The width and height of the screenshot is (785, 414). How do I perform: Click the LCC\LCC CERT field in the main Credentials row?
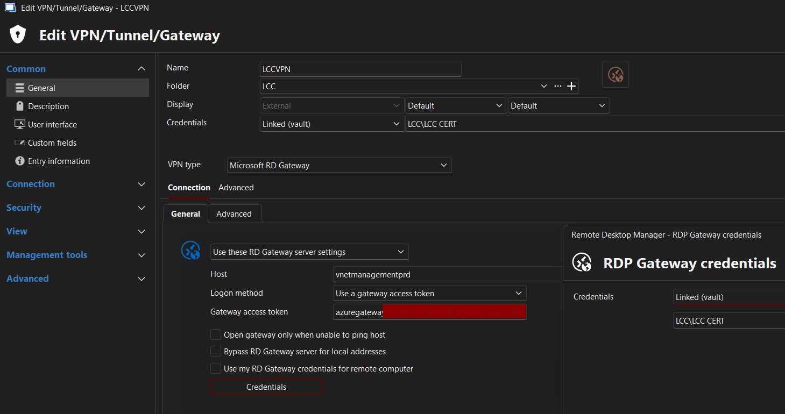[x=595, y=124]
